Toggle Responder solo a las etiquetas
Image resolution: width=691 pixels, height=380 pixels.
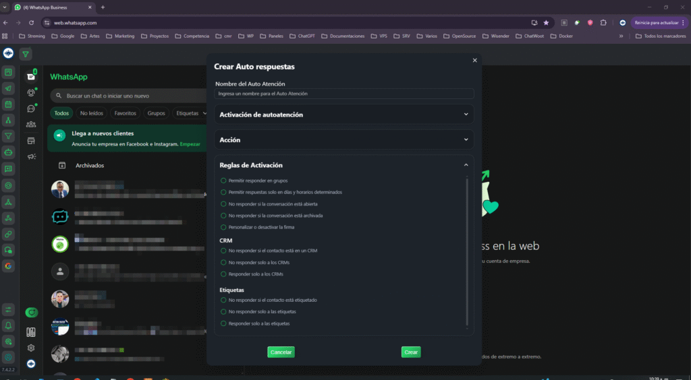(x=223, y=323)
